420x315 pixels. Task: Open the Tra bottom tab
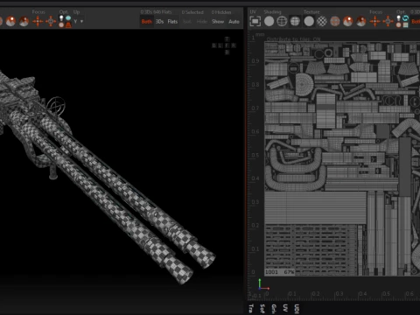[x=251, y=308]
